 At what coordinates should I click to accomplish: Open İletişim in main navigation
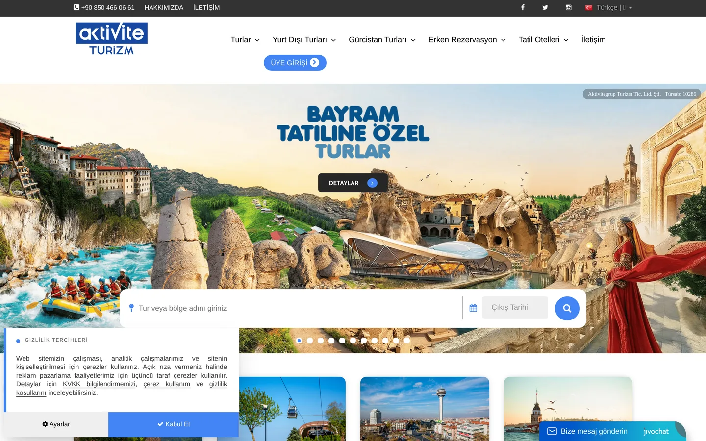(593, 40)
